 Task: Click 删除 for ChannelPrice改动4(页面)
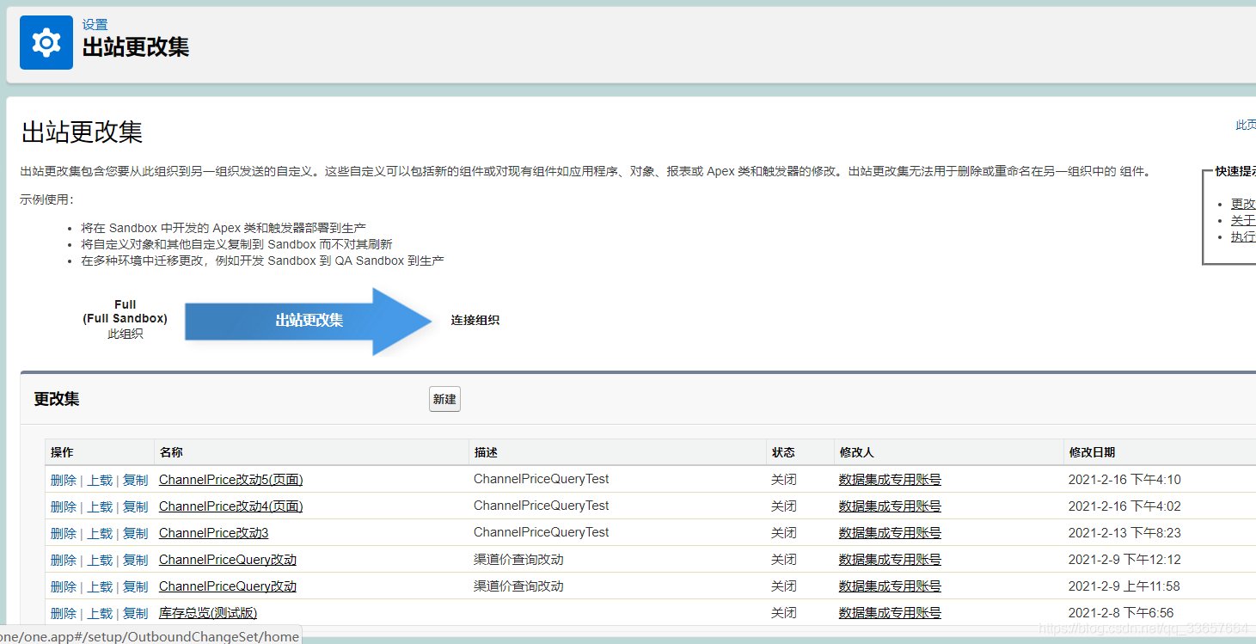pyautogui.click(x=64, y=506)
